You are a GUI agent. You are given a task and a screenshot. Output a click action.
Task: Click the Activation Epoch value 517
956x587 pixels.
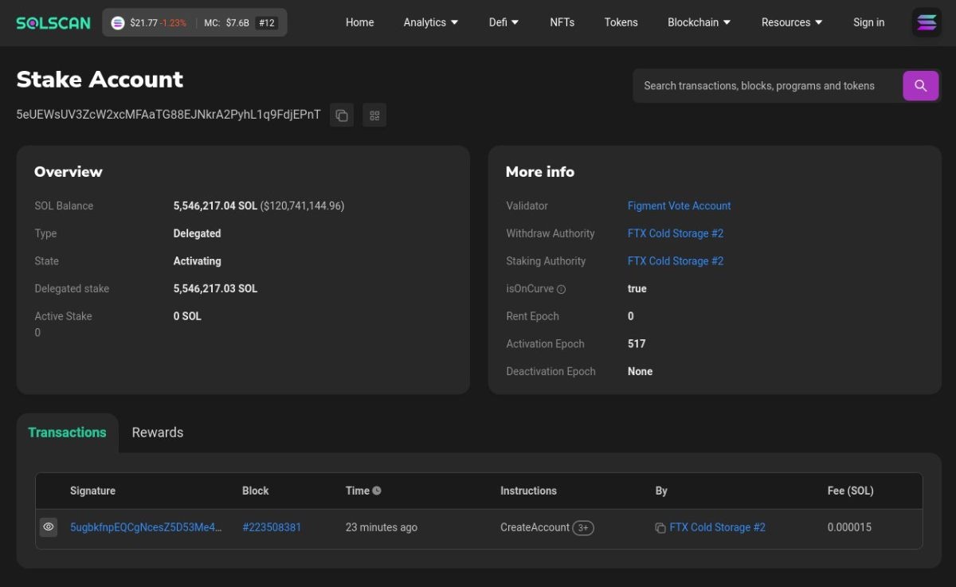click(x=637, y=344)
